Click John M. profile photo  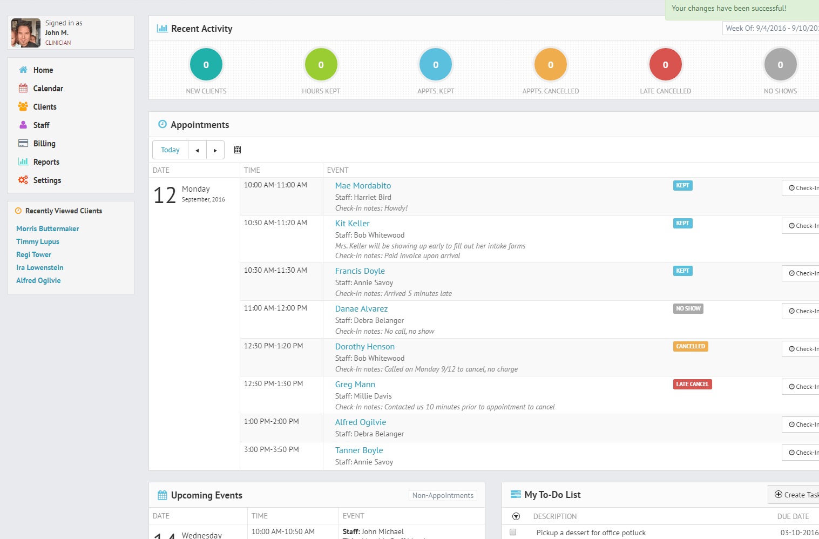click(x=26, y=33)
